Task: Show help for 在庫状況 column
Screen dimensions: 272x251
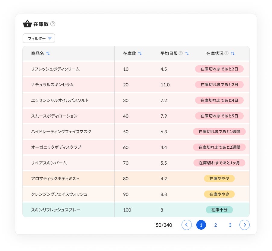Action: pyautogui.click(x=226, y=53)
